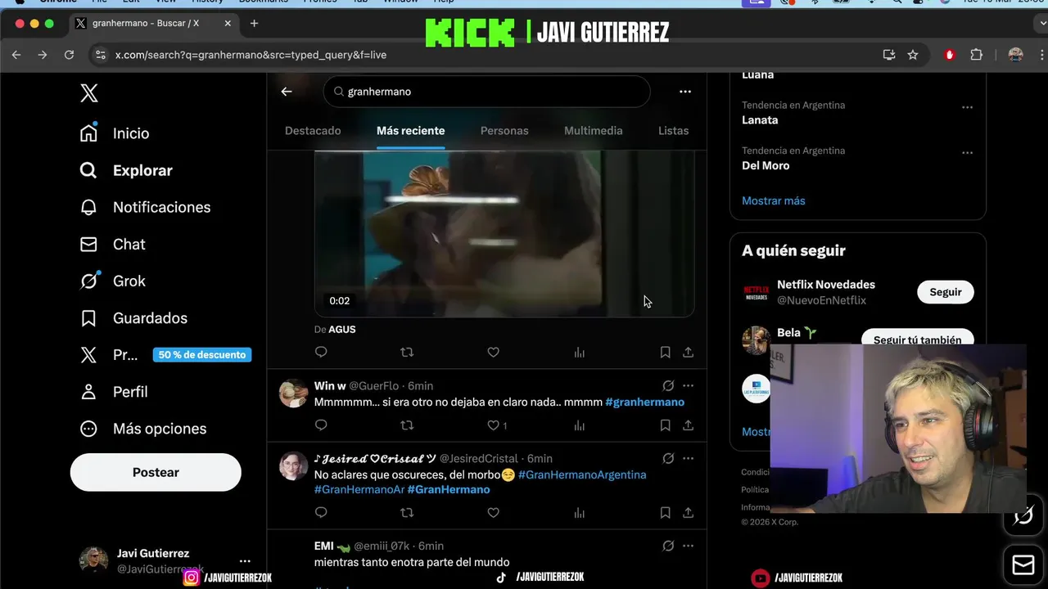Click Grok icon on EMI post
The image size is (1048, 589).
668,546
